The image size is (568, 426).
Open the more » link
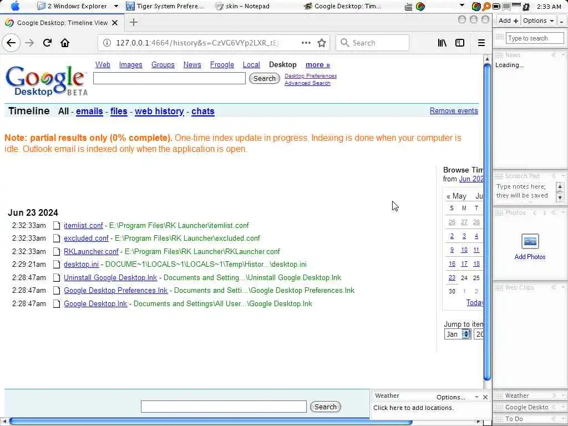pyautogui.click(x=318, y=64)
